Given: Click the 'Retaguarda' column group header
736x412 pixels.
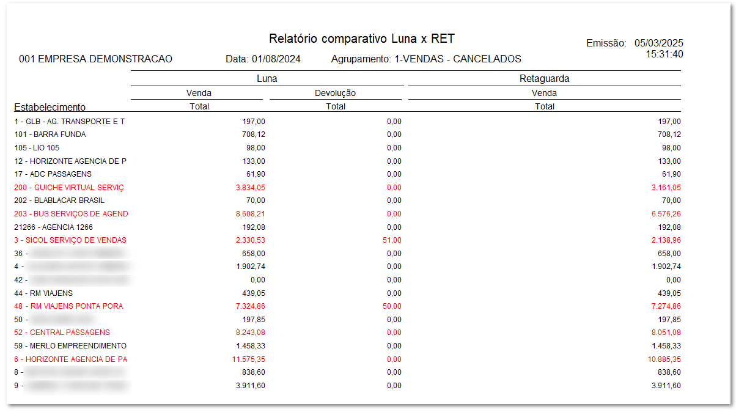Looking at the screenshot, I should pos(544,79).
